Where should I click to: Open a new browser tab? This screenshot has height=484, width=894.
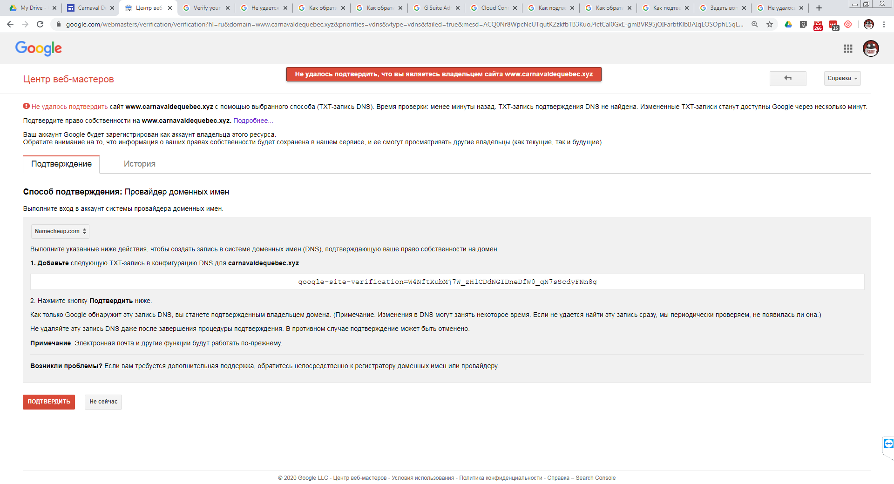[x=819, y=8]
